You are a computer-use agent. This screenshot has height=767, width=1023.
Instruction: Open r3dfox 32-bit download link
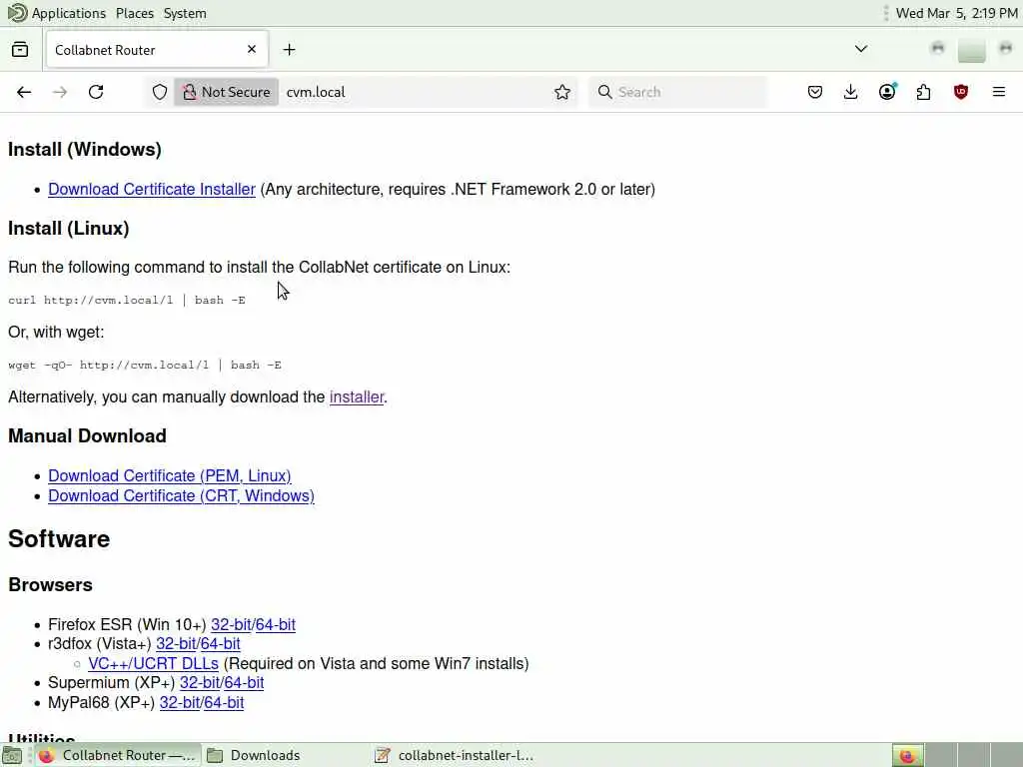(x=176, y=644)
